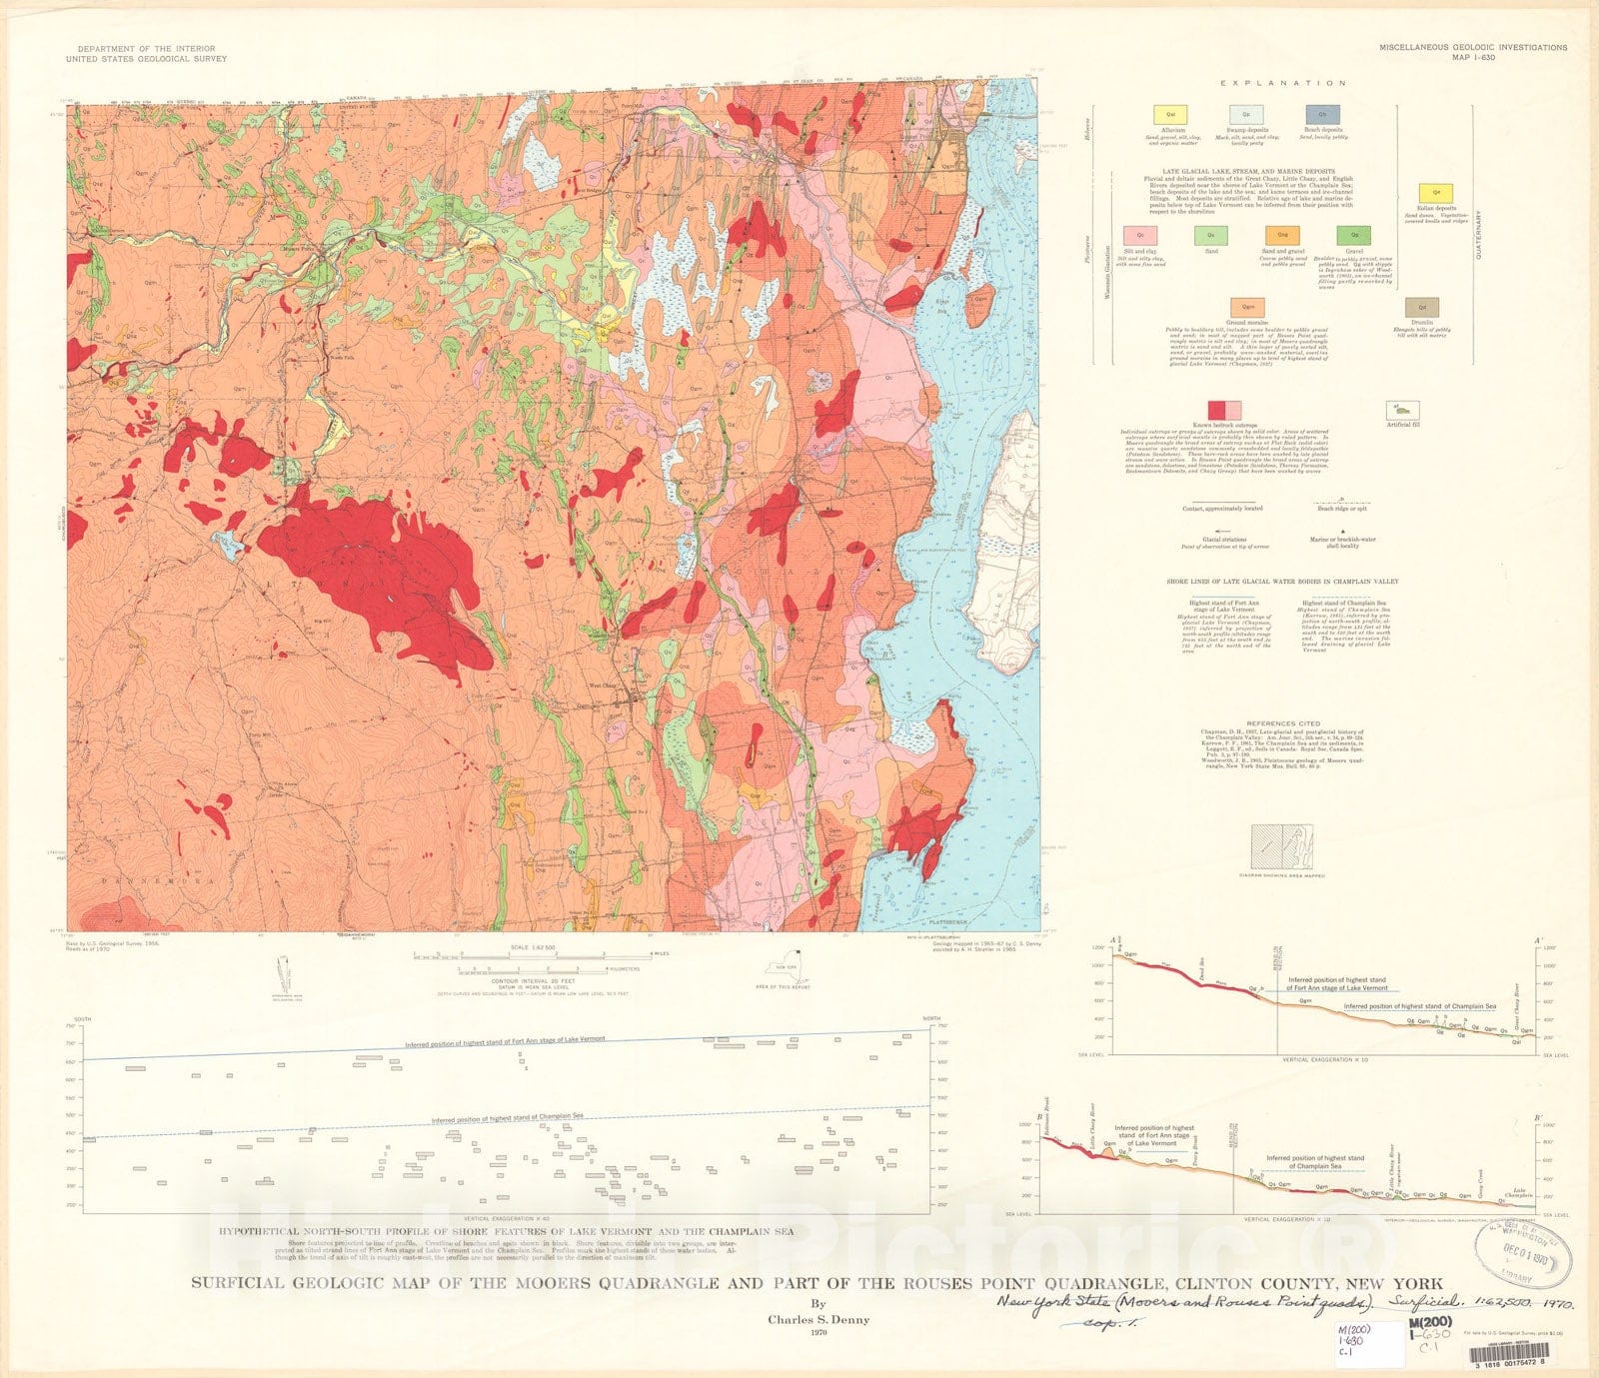Select the tan Qd Drumlin legend swatch
Image resolution: width=1599 pixels, height=1378 pixels.
tap(1421, 308)
